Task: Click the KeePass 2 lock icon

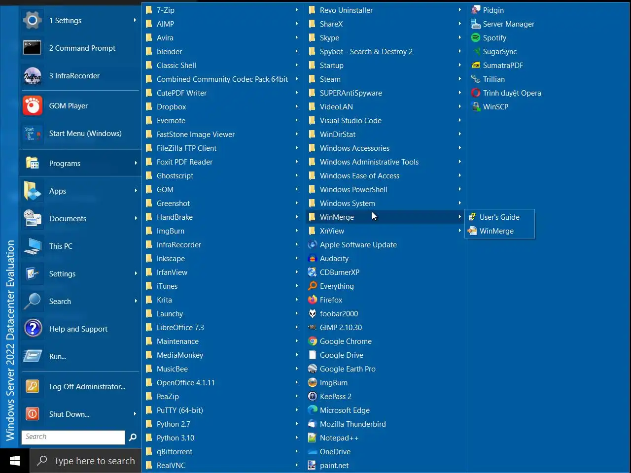Action: coord(312,396)
